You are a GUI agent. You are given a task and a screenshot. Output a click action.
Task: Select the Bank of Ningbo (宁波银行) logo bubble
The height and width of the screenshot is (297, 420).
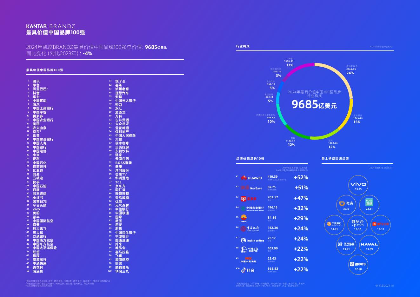[334, 225]
